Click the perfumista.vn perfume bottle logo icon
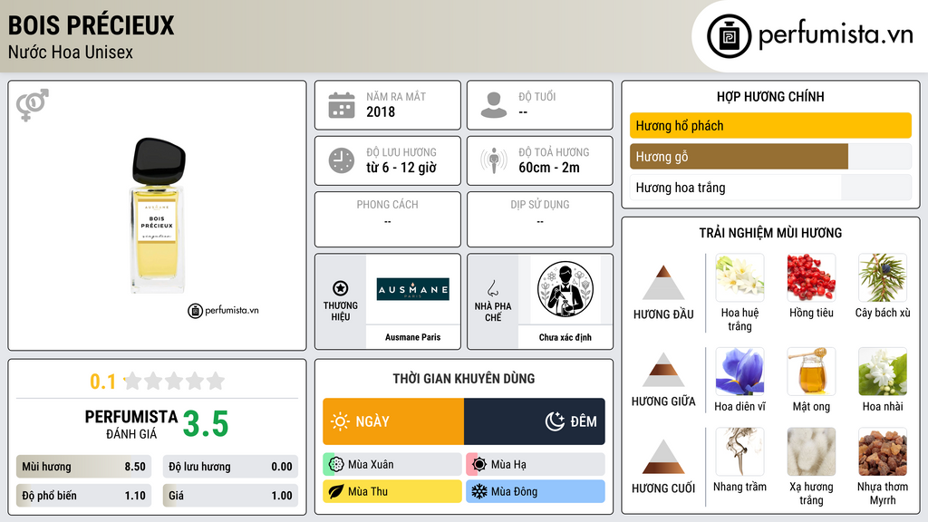 click(x=729, y=36)
